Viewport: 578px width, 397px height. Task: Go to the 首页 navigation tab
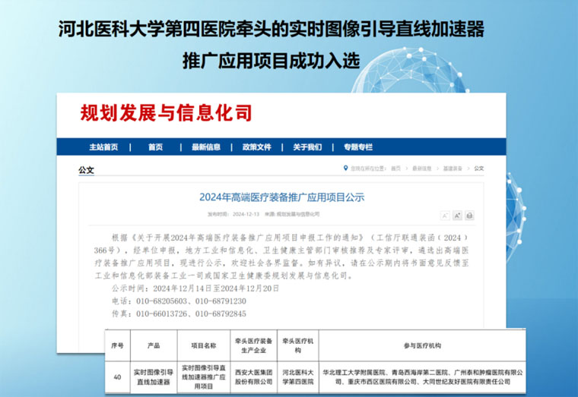click(x=155, y=147)
